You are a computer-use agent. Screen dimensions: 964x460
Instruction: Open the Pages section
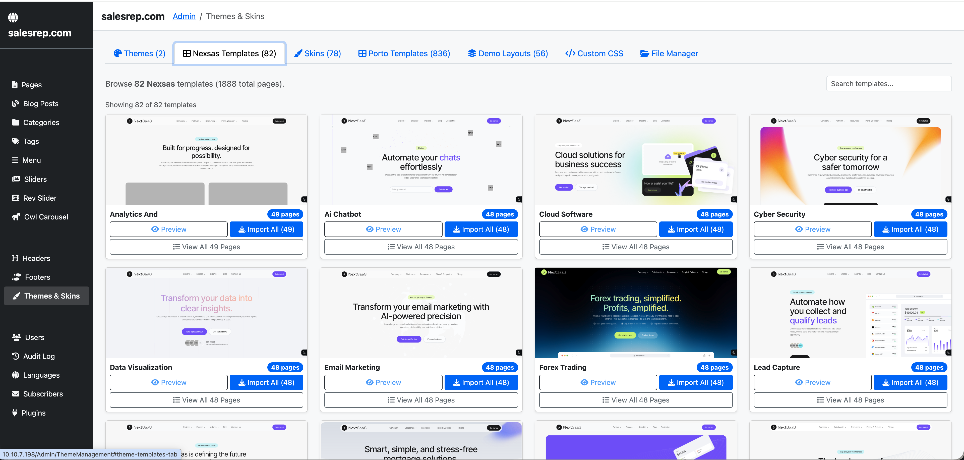pyautogui.click(x=32, y=85)
